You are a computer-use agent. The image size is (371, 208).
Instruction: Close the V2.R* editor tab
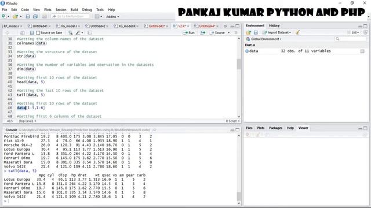click(188, 26)
